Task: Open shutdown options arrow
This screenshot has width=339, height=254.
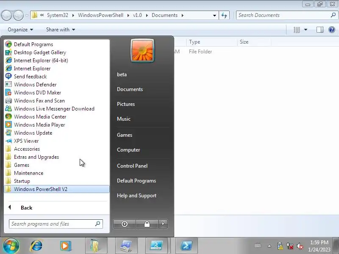Action: (x=163, y=224)
